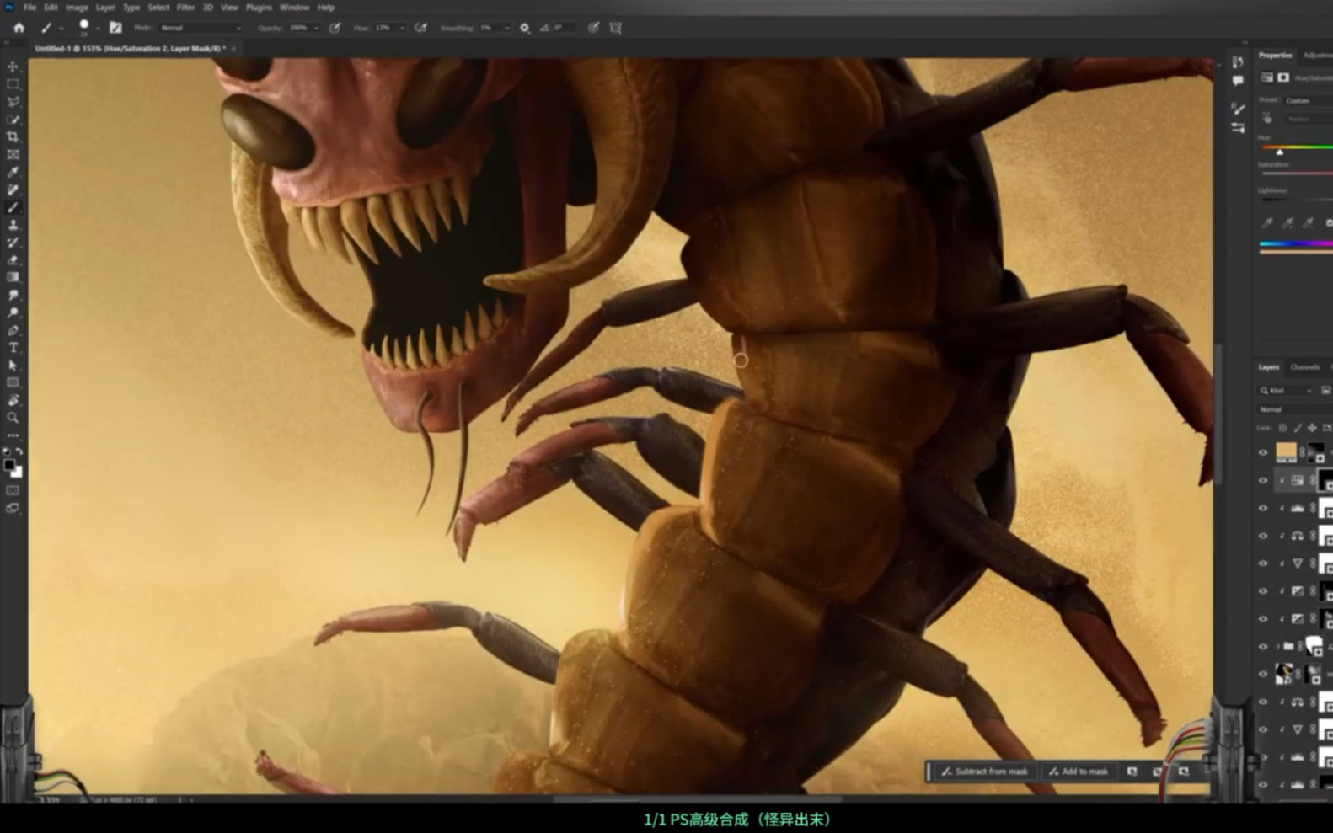1333x833 pixels.
Task: Open the Help menu
Action: click(326, 8)
